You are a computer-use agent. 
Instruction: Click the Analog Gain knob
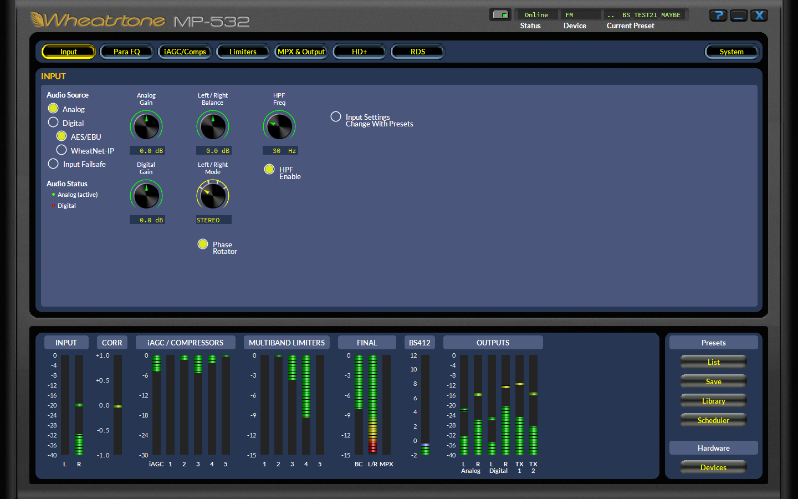[x=146, y=126]
